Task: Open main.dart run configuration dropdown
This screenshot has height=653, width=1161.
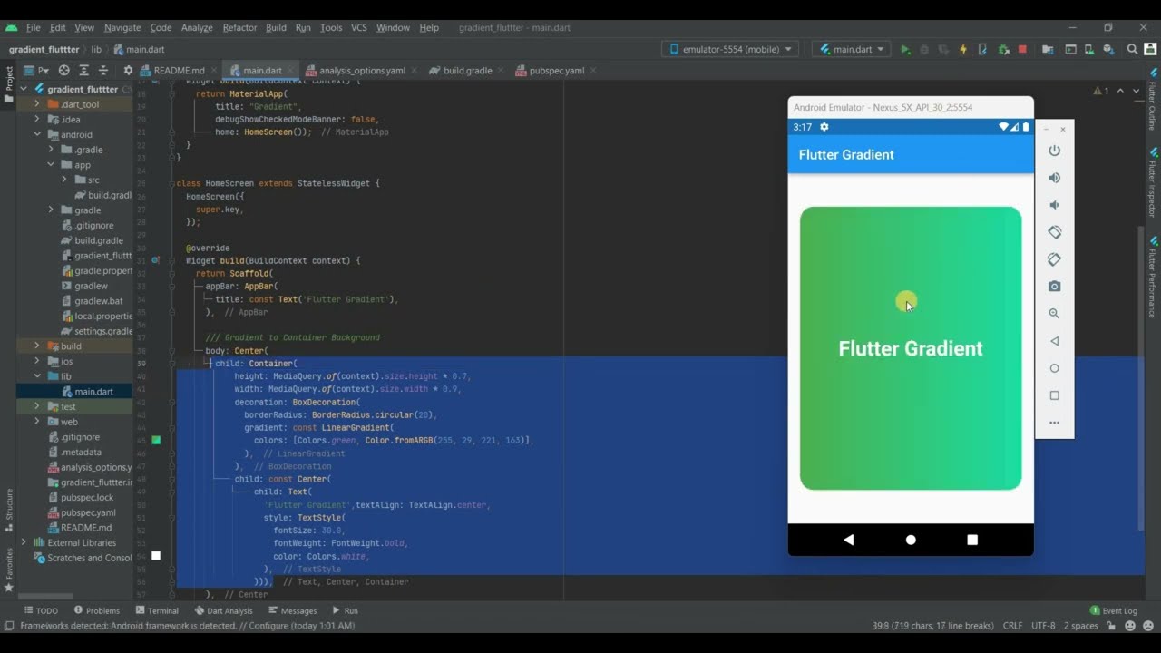Action: click(x=852, y=49)
